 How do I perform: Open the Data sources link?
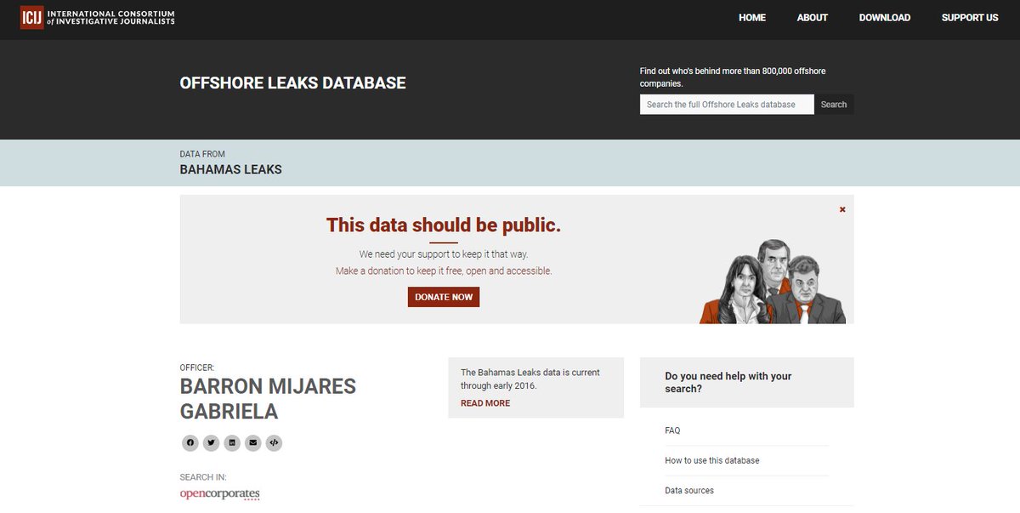pyautogui.click(x=689, y=490)
